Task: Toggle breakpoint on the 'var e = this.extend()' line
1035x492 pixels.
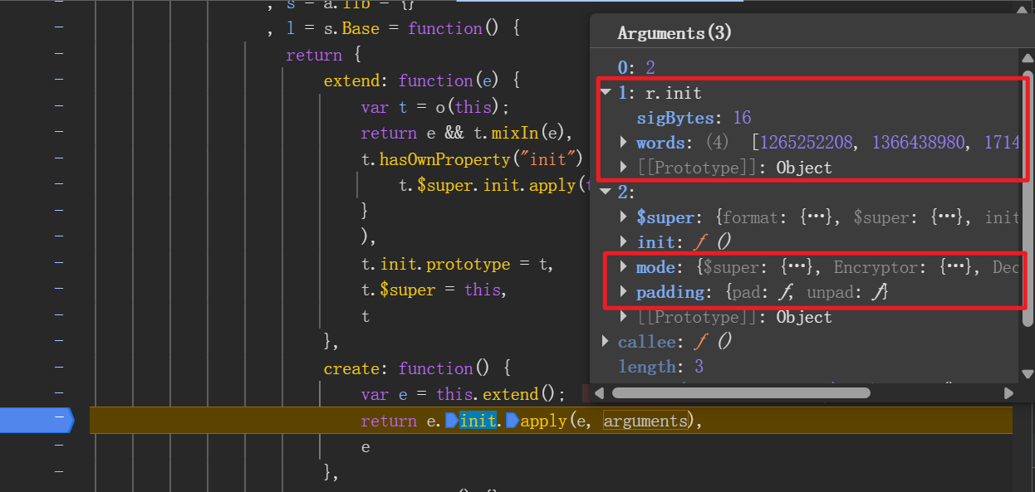Action: point(59,394)
